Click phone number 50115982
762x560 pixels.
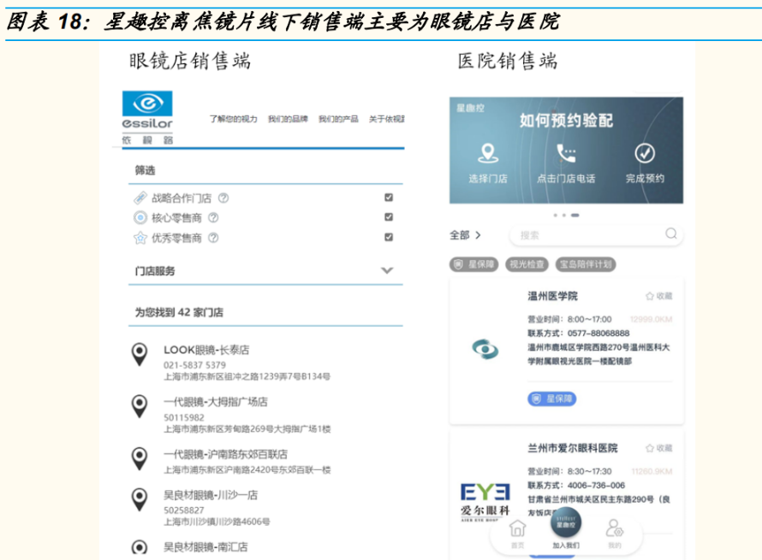[184, 417]
